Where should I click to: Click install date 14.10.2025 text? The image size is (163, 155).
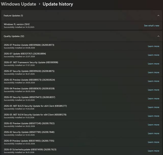click(x=30, y=27)
